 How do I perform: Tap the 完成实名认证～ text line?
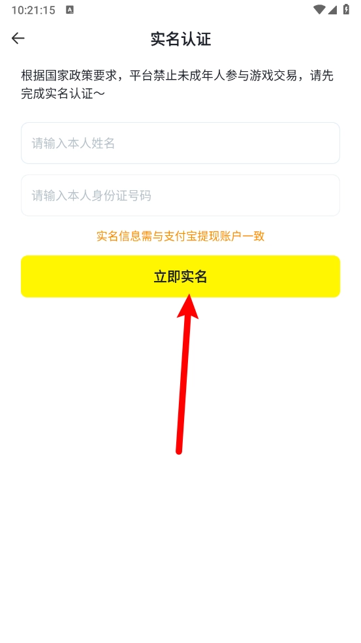click(x=63, y=93)
